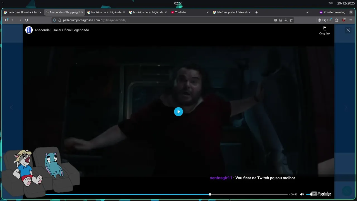This screenshot has width=357, height=201.
Task: Select workspace 1 indicator
Action: [3, 3]
